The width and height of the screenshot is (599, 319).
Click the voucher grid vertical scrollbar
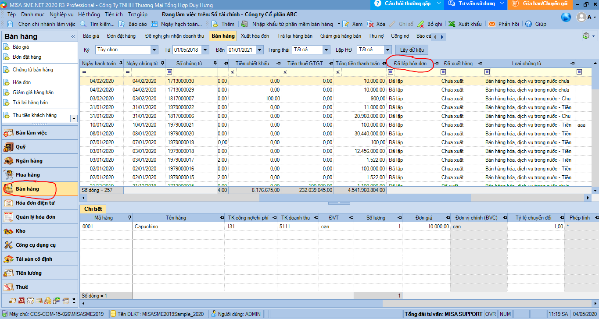(595, 127)
